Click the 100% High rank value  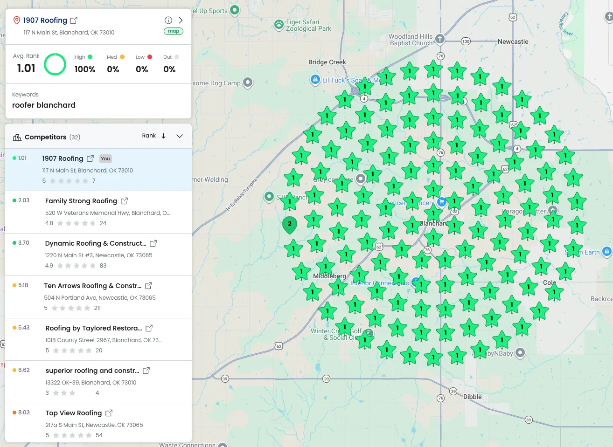[x=85, y=69]
